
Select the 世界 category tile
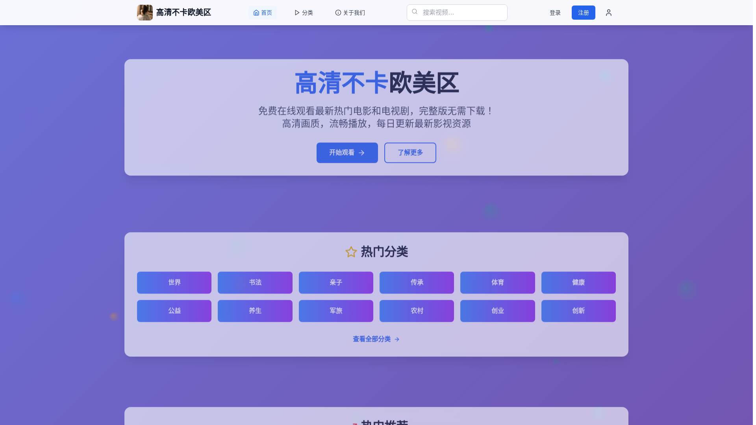[174, 283]
